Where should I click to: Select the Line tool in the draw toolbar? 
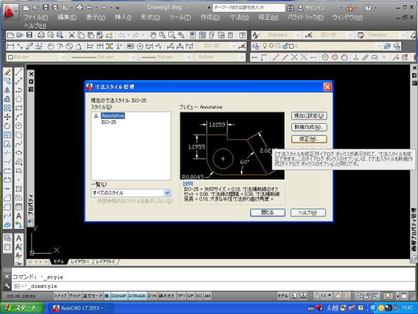point(19,72)
